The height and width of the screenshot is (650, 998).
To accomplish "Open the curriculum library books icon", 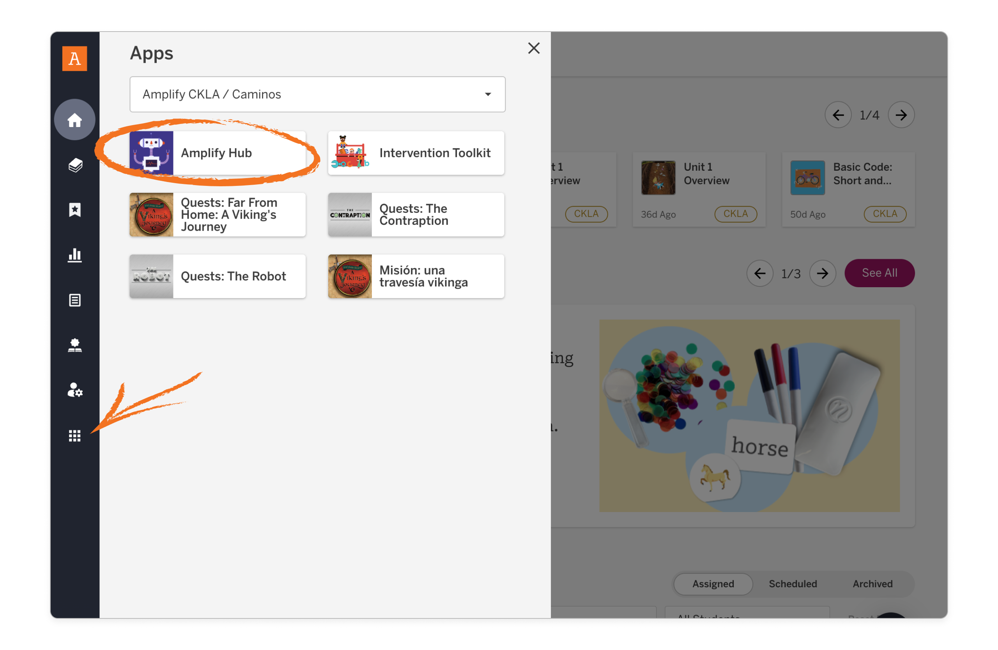I will point(74,165).
